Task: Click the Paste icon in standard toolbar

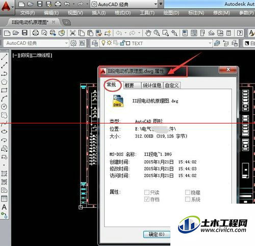Action: 90,33
